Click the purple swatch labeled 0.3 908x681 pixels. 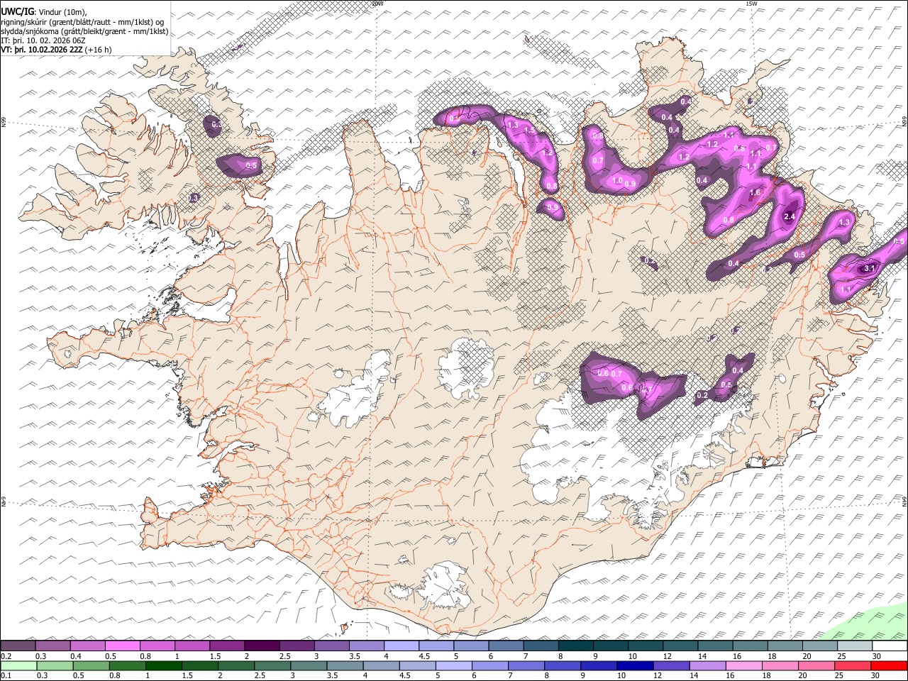point(52,646)
